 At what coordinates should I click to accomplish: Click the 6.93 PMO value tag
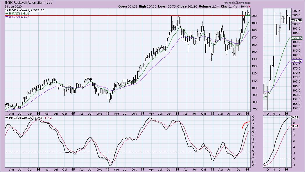295,117
